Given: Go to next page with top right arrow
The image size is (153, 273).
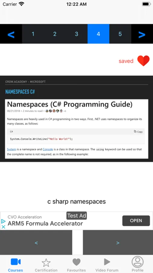Looking at the screenshot, I should (x=142, y=34).
